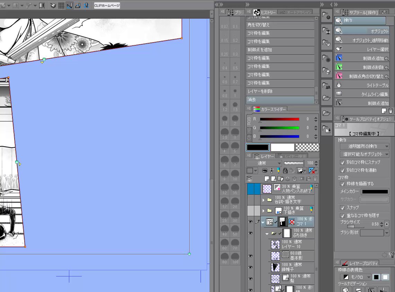This screenshot has width=395, height=292.
Task: Open mask enable eye icon in layer toolbar
Action: click(x=301, y=171)
